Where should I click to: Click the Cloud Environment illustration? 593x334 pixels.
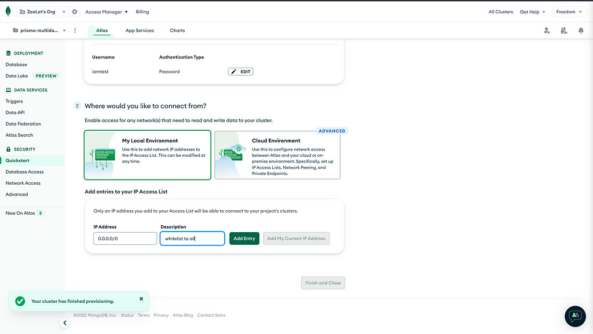[232, 155]
